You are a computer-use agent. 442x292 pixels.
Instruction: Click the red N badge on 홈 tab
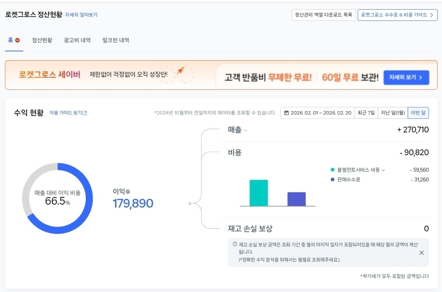click(17, 40)
